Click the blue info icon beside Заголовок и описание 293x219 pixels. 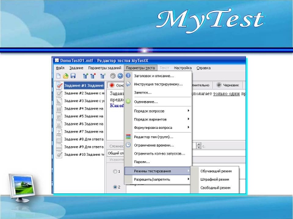click(128, 75)
